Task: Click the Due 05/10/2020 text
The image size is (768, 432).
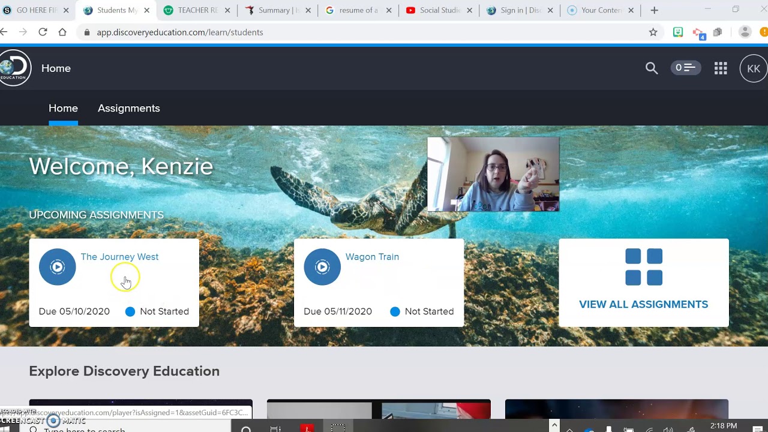Action: (x=74, y=311)
